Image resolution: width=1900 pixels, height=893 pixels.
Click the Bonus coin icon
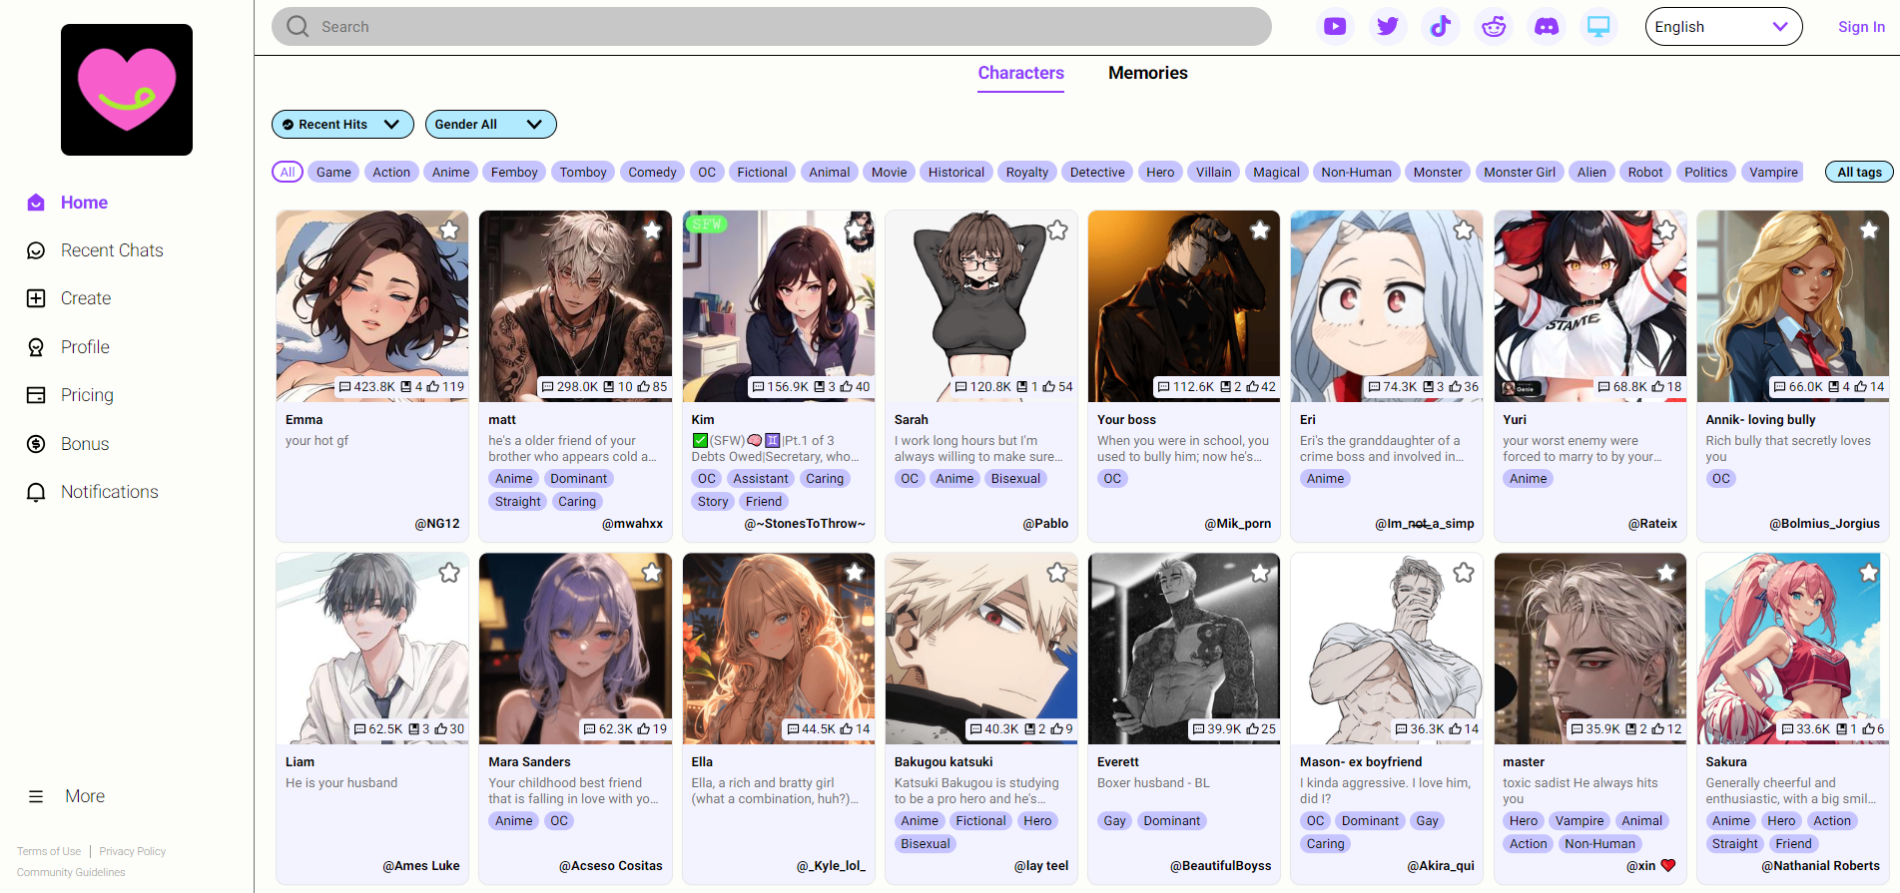tap(36, 444)
